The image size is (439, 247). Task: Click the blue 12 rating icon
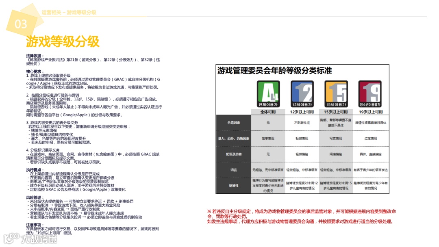302,94
